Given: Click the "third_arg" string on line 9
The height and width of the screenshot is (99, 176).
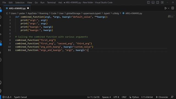Looking at the screenshot, I should [83, 43].
